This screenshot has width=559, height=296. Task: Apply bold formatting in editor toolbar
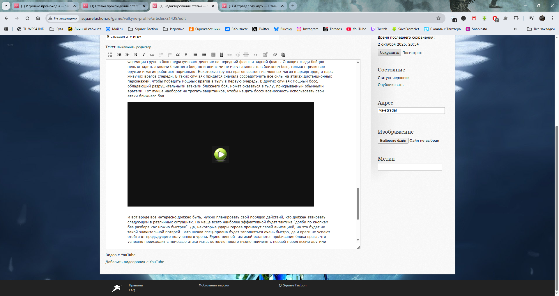136,55
